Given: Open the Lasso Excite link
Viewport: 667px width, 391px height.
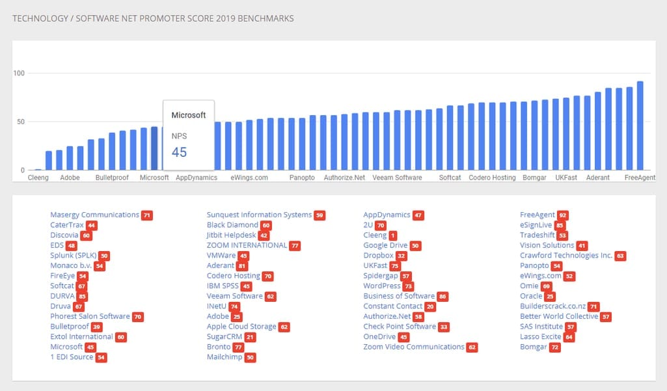Looking at the screenshot, I should [x=541, y=336].
